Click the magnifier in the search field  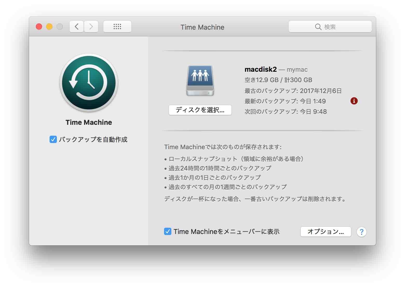pyautogui.click(x=318, y=27)
